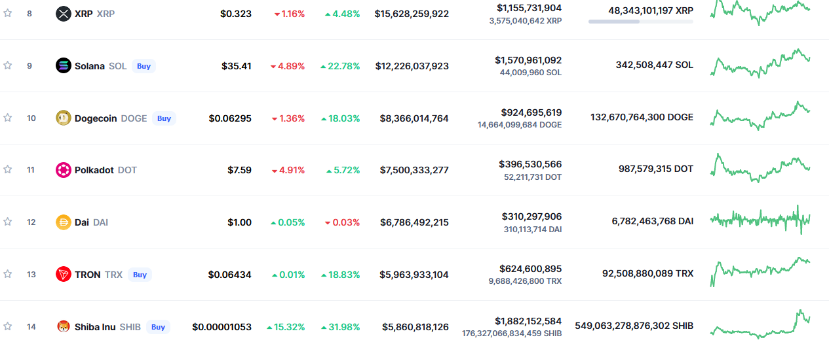
Task: Click Buy beside Shiba Inu SHIB
Action: pyautogui.click(x=158, y=326)
